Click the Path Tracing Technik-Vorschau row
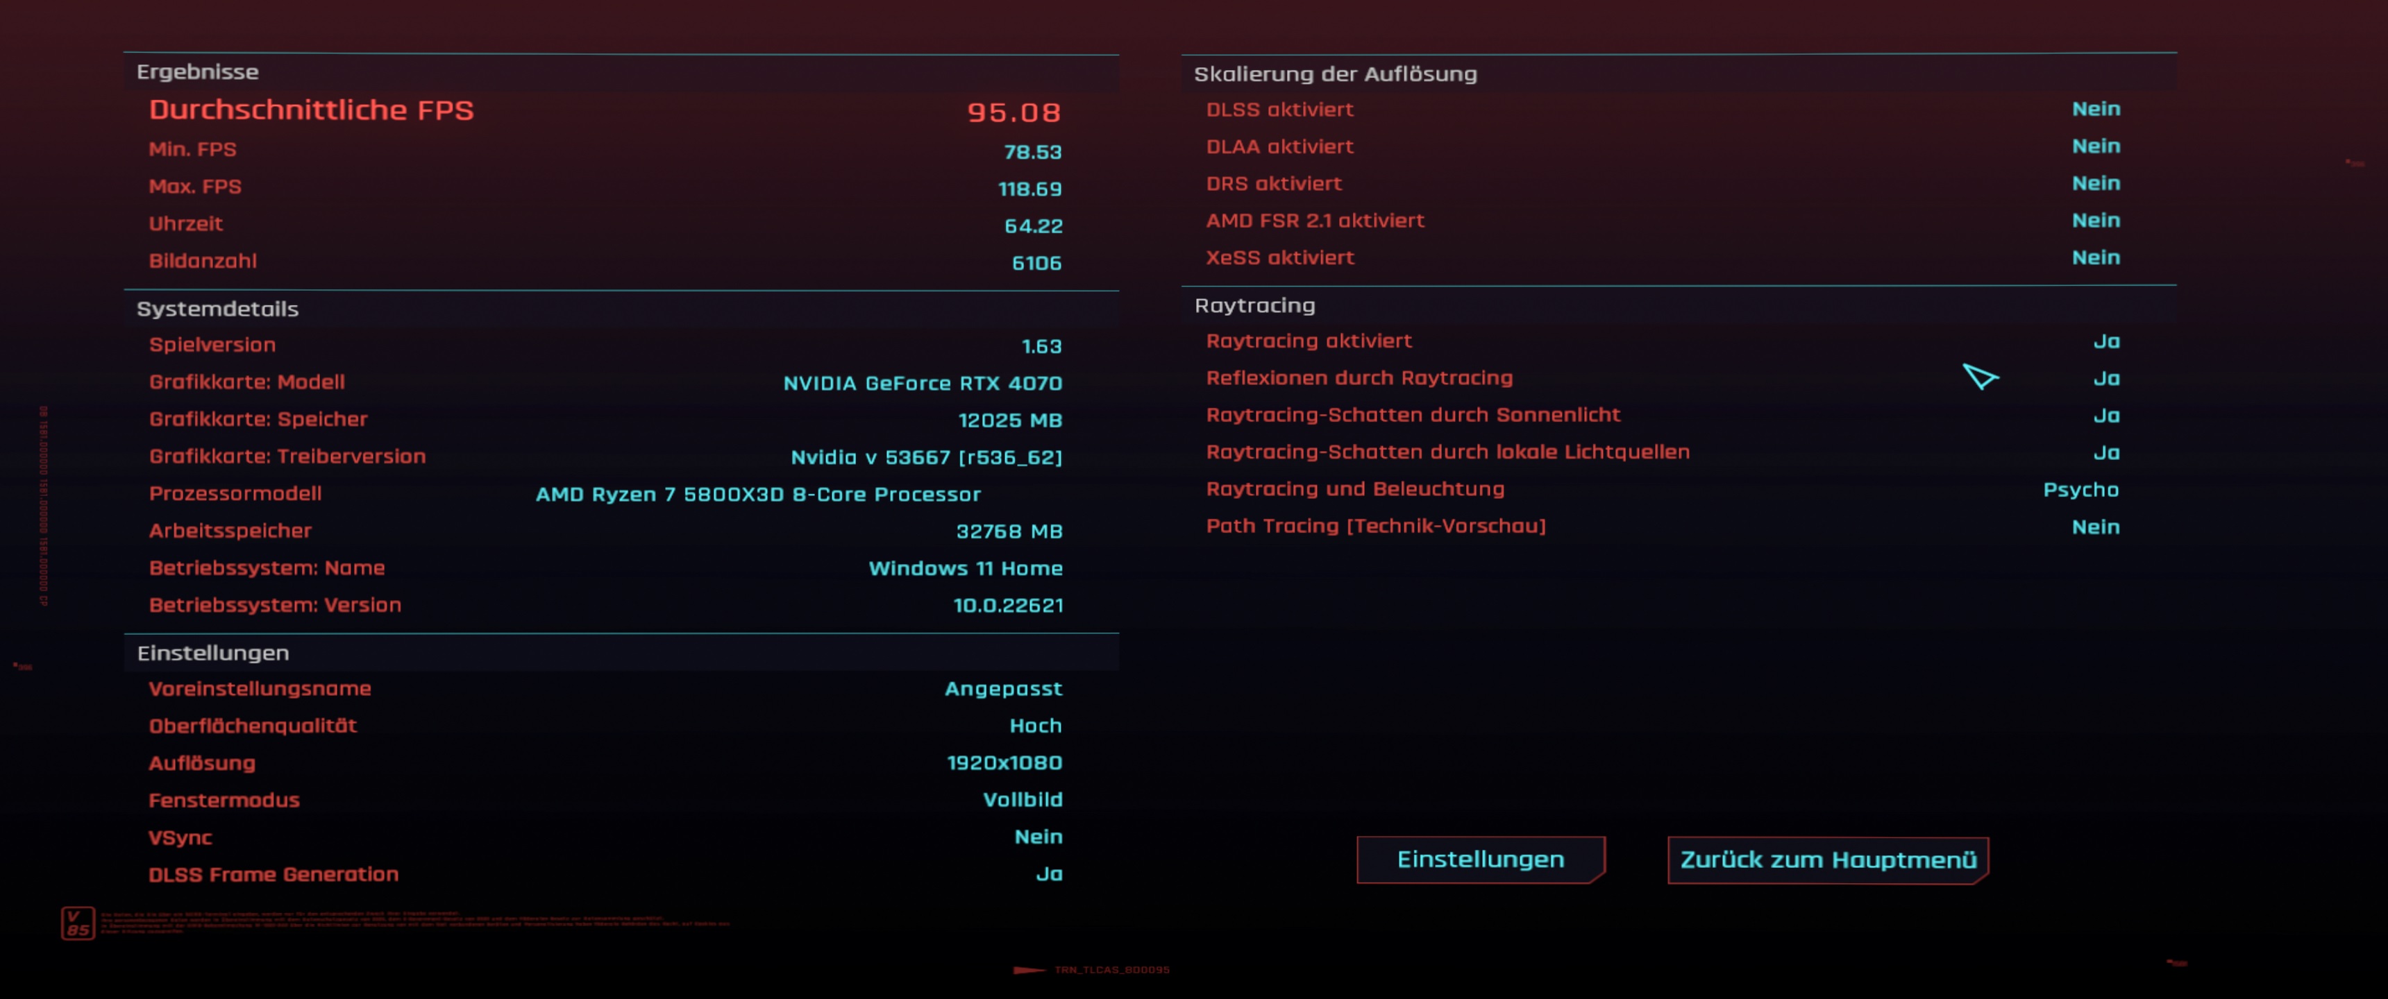 (x=1374, y=527)
